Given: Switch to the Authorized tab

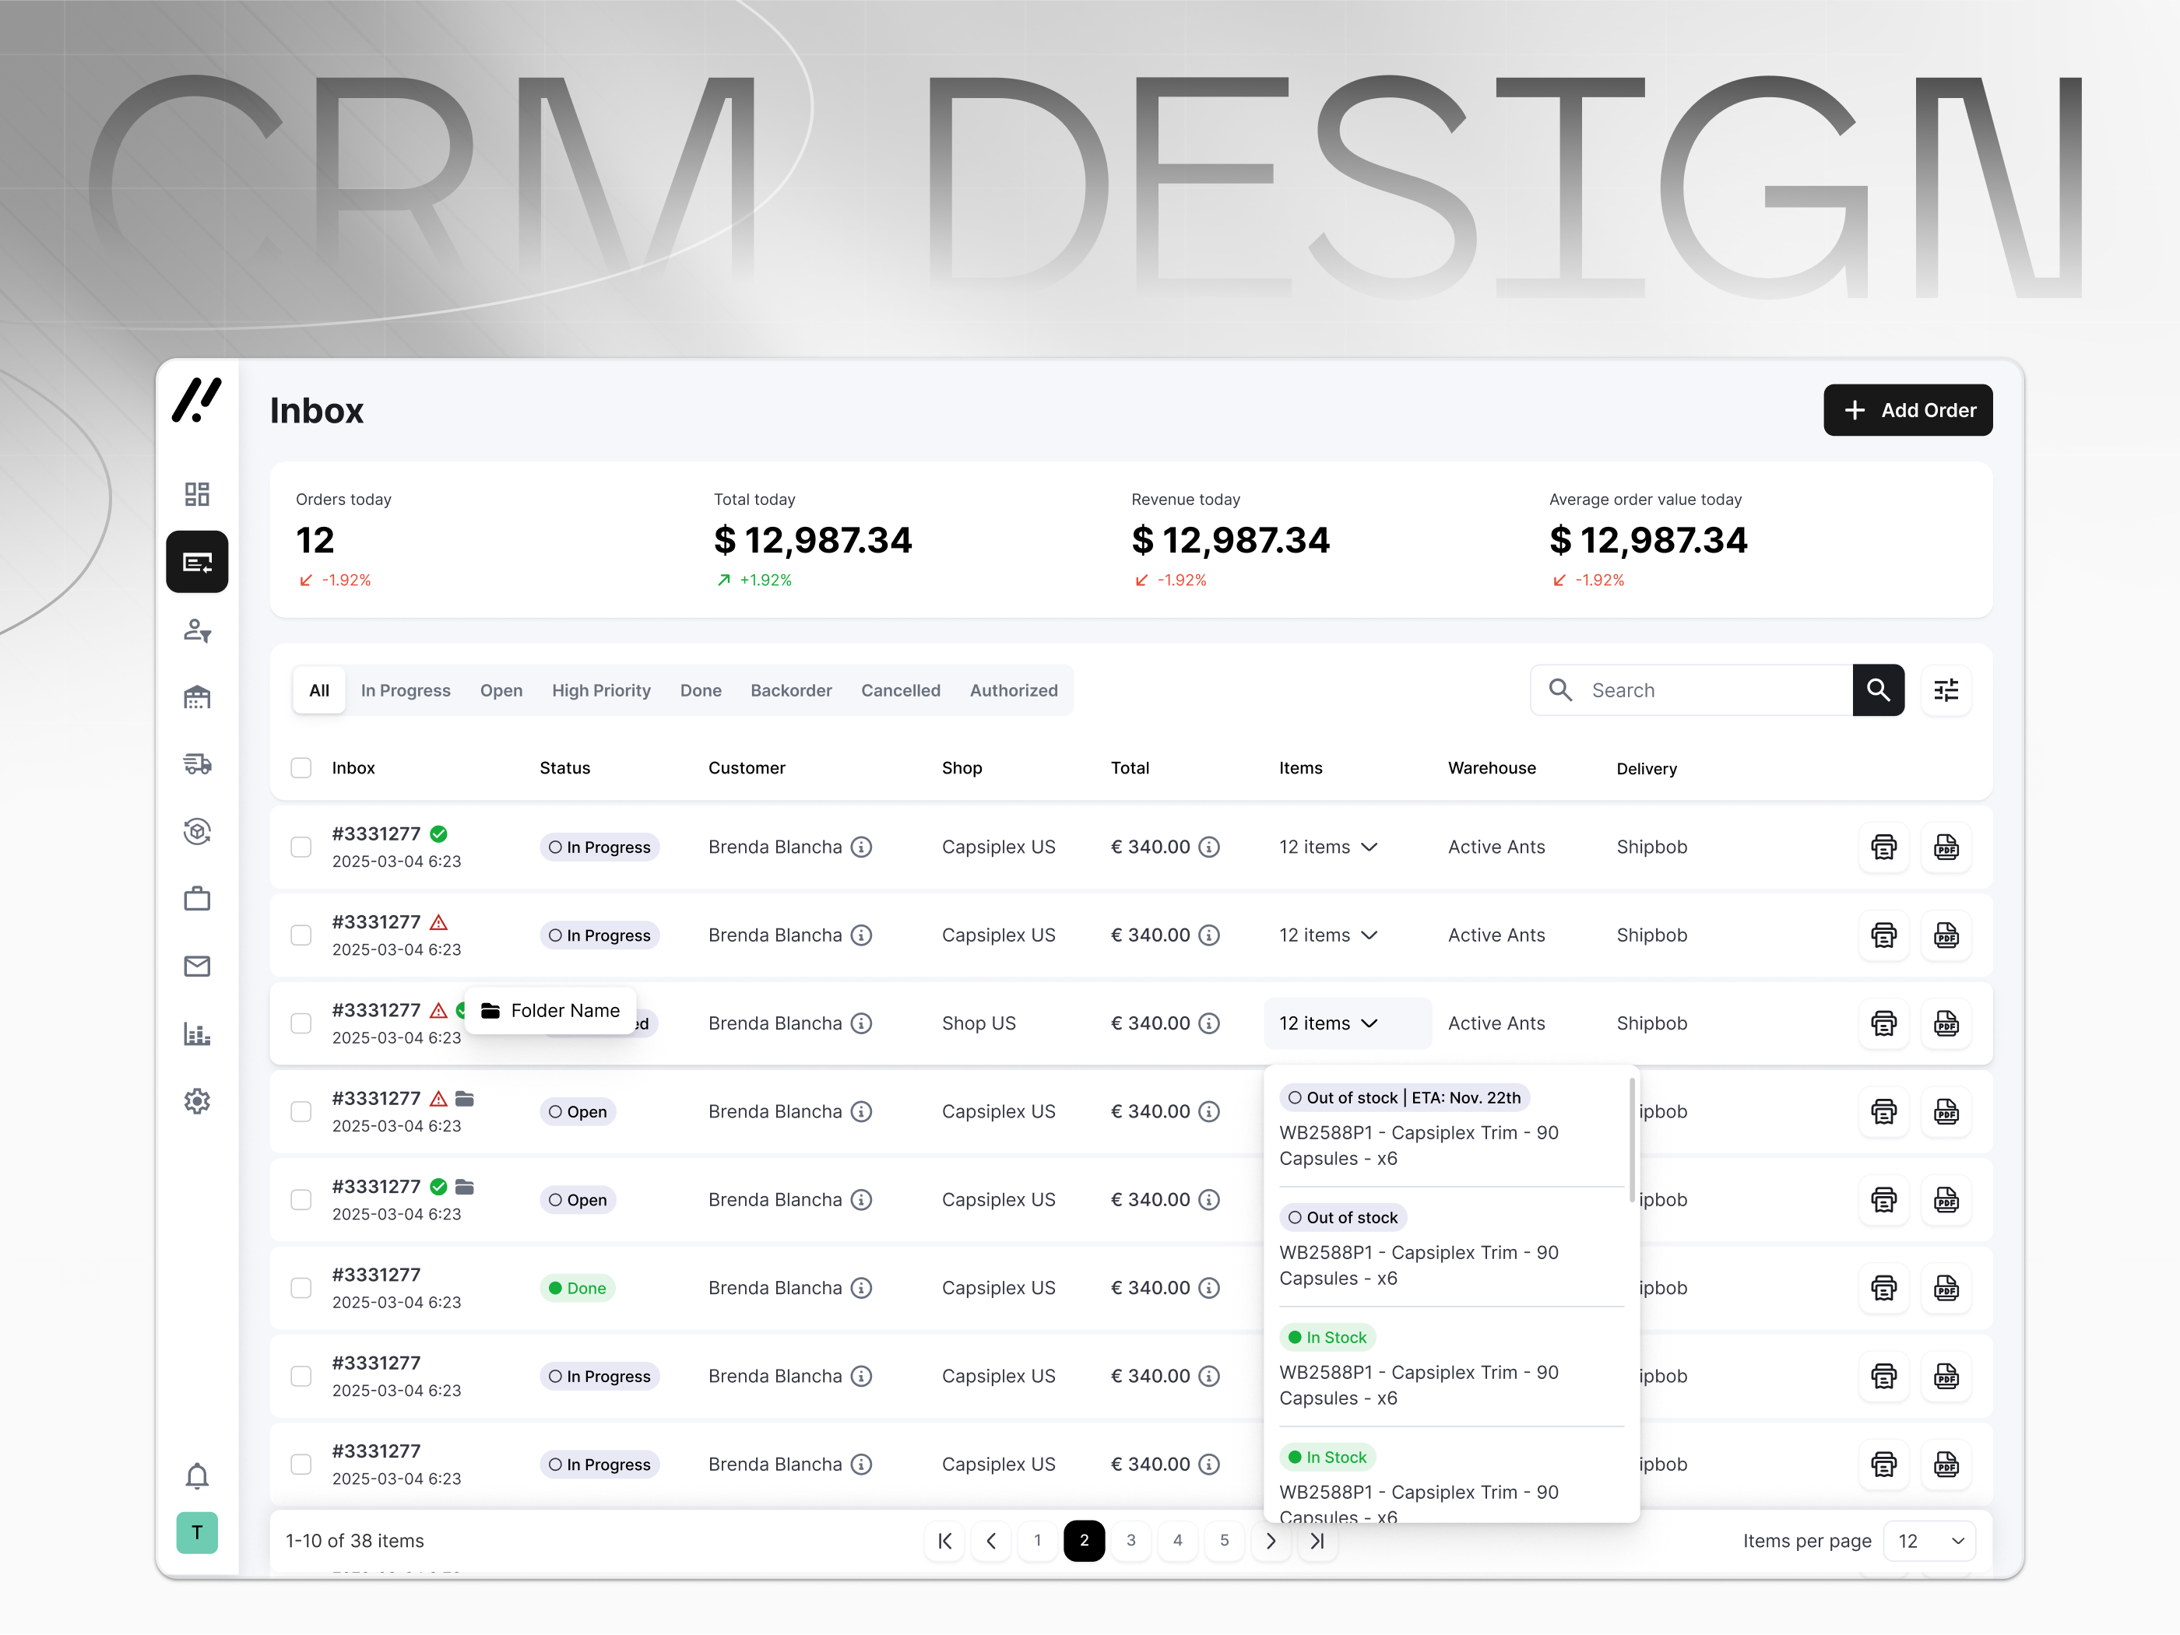Looking at the screenshot, I should [1014, 691].
